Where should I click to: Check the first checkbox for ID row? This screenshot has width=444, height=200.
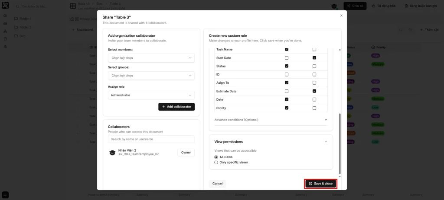pos(287,75)
